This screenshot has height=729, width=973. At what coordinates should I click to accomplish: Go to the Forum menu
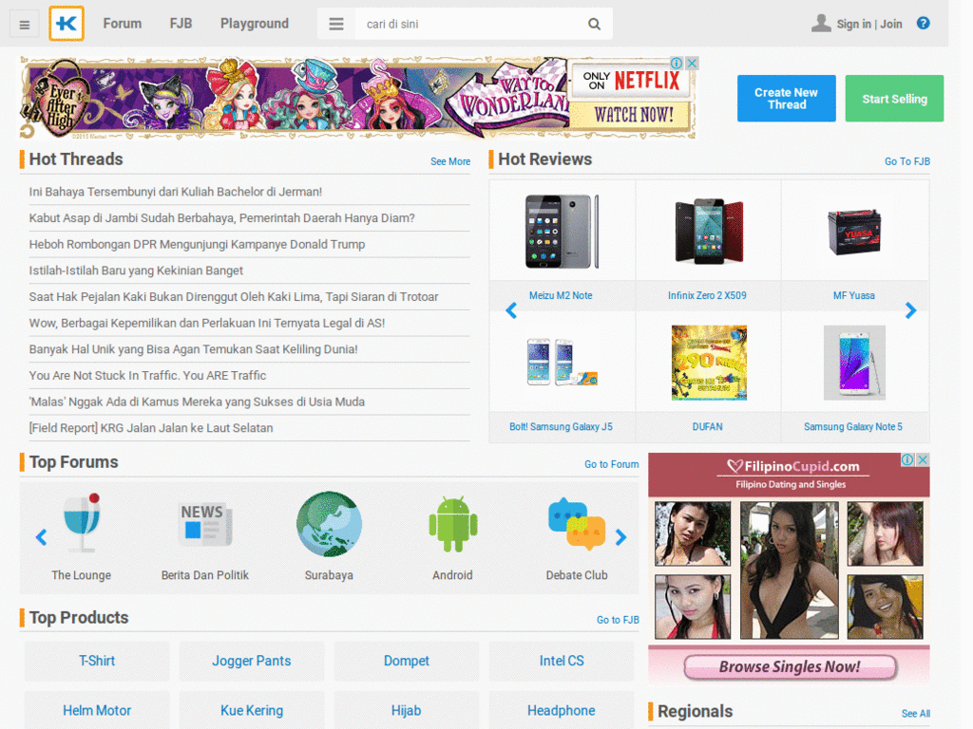pyautogui.click(x=123, y=24)
